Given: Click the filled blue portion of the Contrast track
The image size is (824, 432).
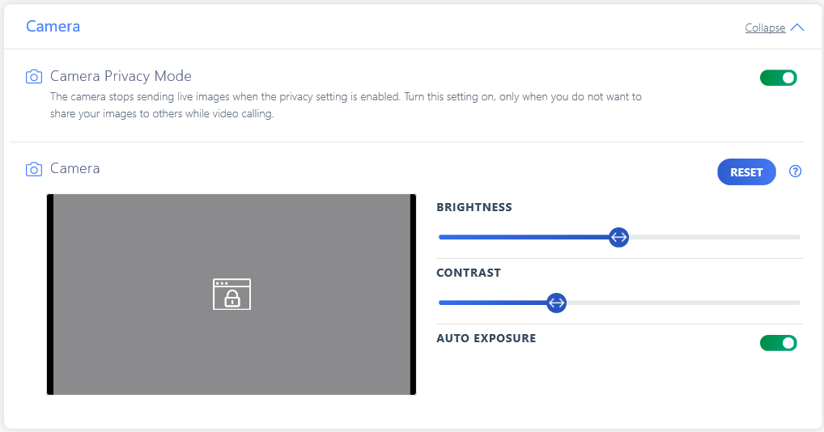Looking at the screenshot, I should [492, 303].
